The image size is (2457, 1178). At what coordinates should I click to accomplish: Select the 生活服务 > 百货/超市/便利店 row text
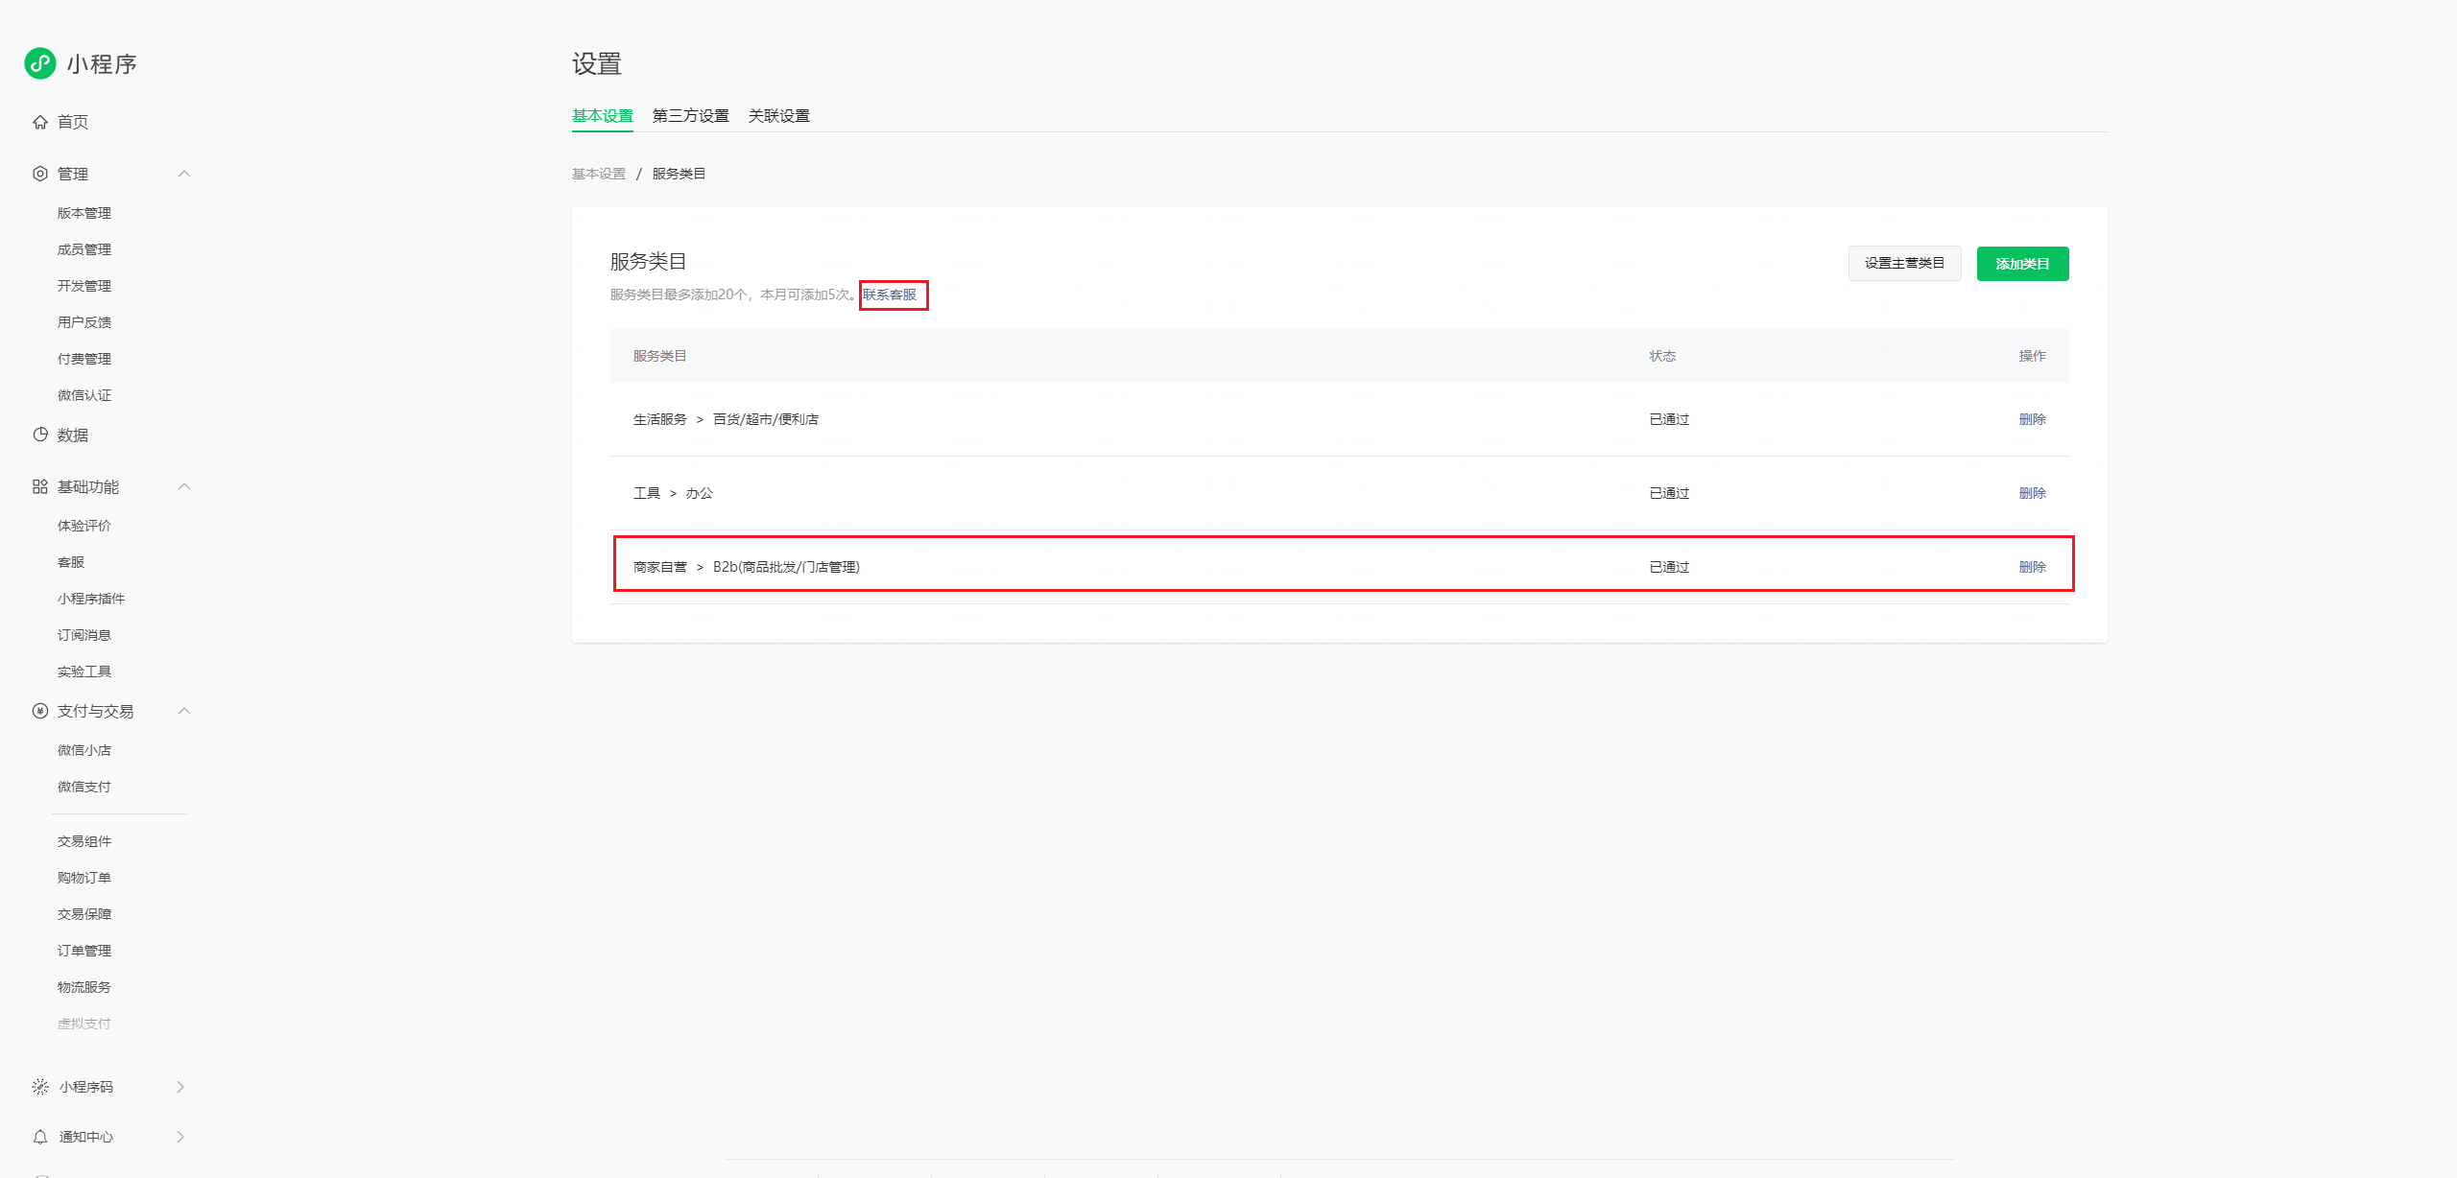point(726,419)
